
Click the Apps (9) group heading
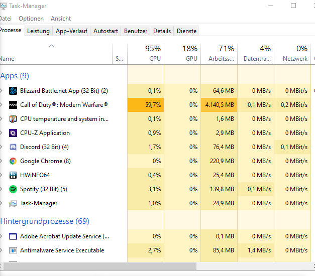[15, 76]
